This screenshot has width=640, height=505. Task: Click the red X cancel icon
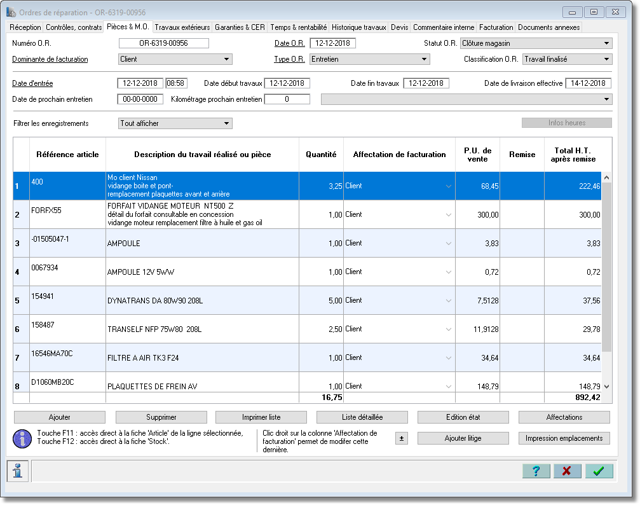coord(567,471)
